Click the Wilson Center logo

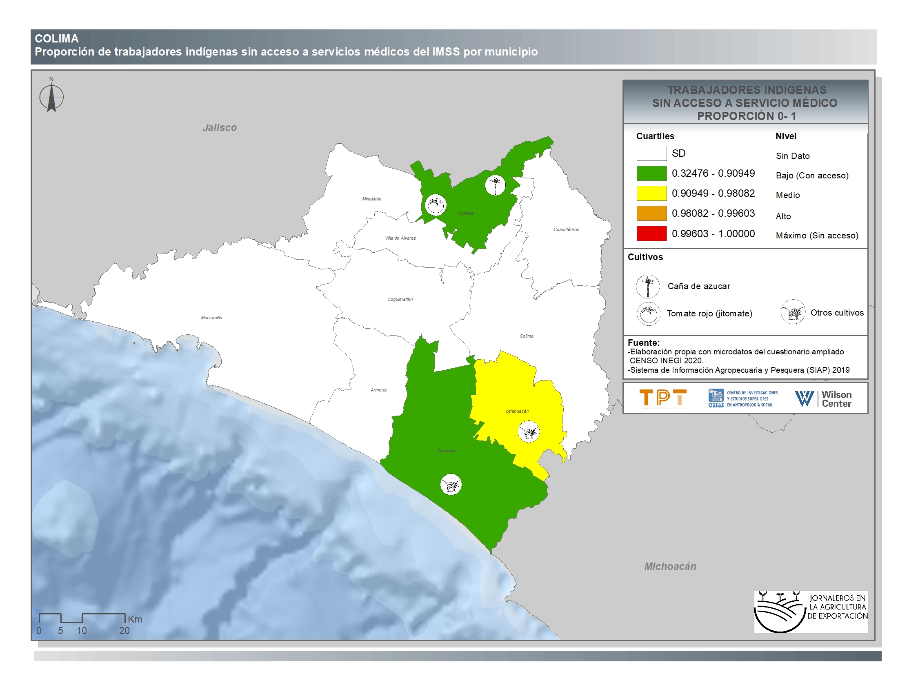coord(823,399)
